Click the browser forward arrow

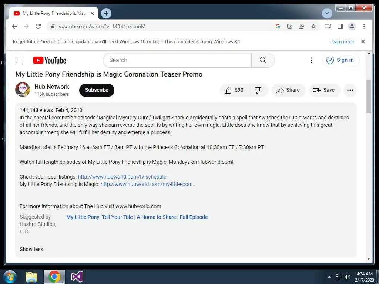[x=26, y=26]
